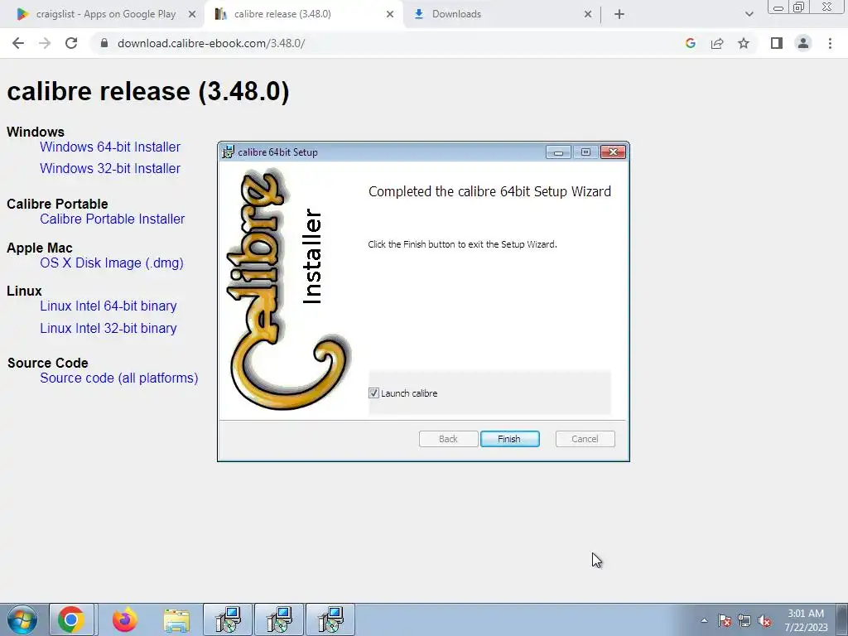848x636 pixels.
Task: Uncheck the Launch calibre checkbox
Action: (x=373, y=393)
